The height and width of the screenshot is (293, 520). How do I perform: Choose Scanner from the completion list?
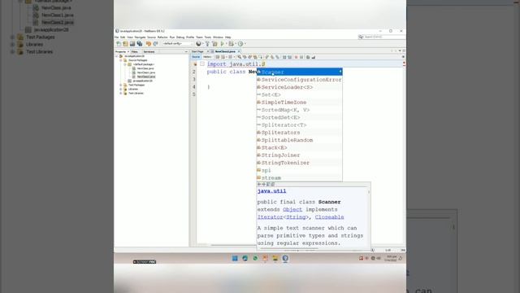coord(300,72)
